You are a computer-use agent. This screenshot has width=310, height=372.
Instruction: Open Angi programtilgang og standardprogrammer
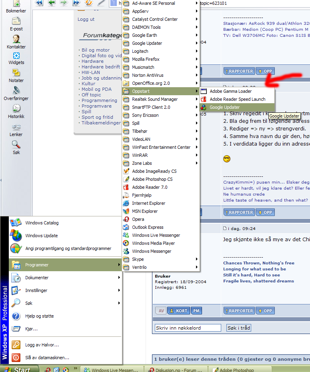(65, 248)
